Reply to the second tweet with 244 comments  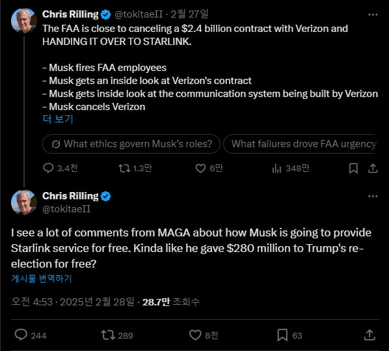(31, 335)
